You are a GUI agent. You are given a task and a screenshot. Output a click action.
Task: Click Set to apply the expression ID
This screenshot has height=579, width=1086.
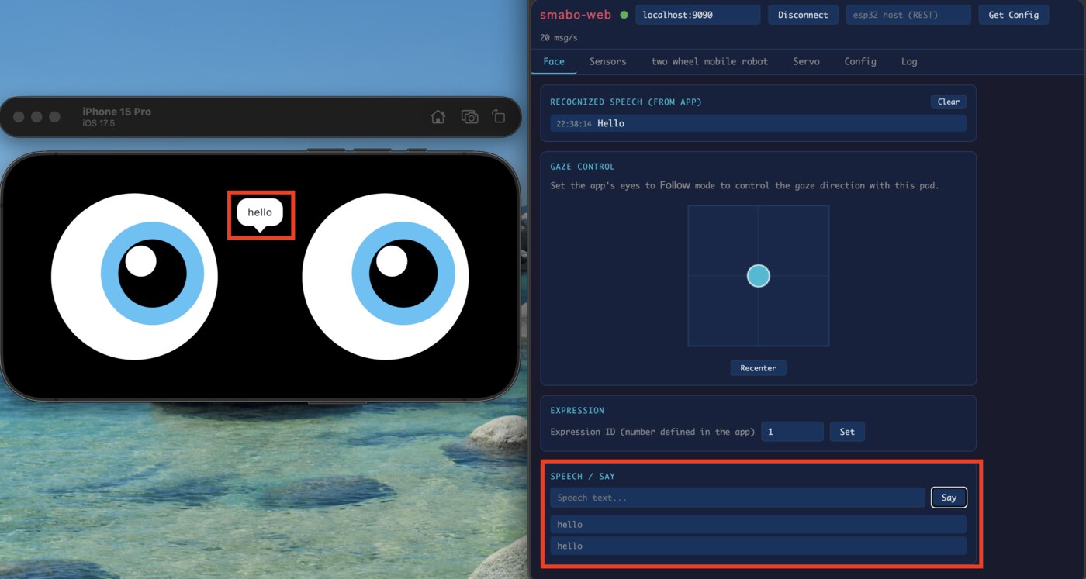pyautogui.click(x=847, y=432)
